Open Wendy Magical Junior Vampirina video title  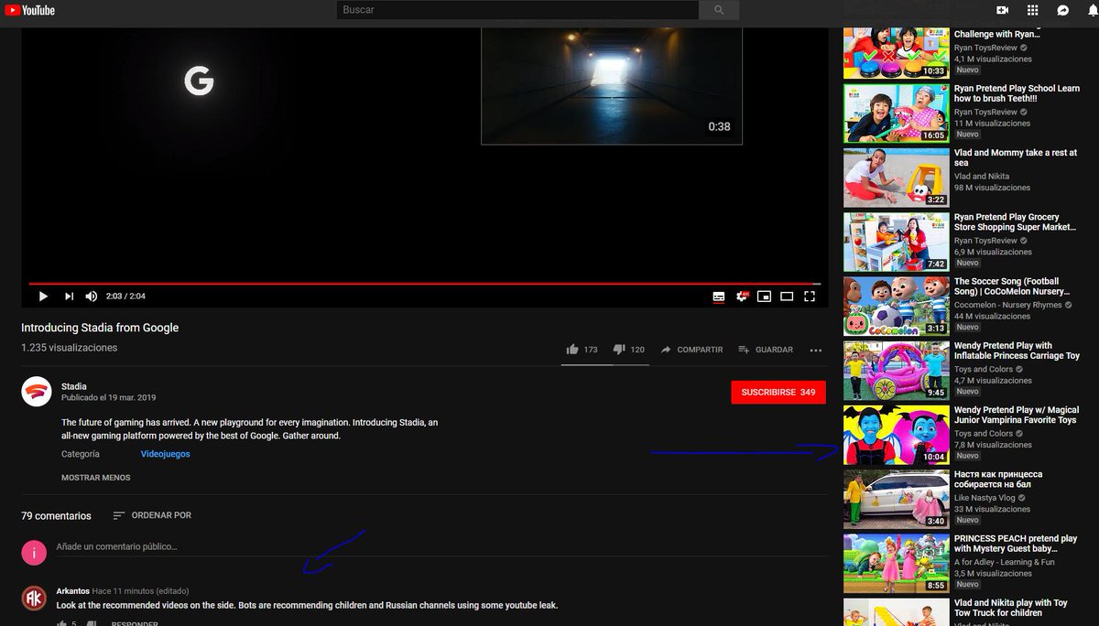[1016, 416]
